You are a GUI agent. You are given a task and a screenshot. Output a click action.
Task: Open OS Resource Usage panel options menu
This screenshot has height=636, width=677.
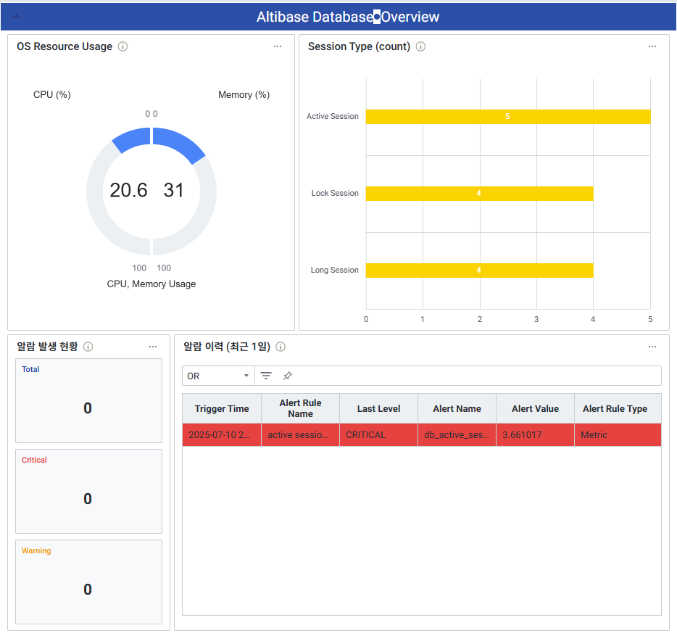(x=278, y=46)
